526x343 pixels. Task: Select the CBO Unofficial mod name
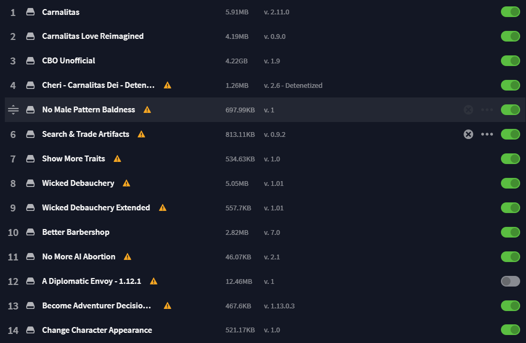click(68, 61)
